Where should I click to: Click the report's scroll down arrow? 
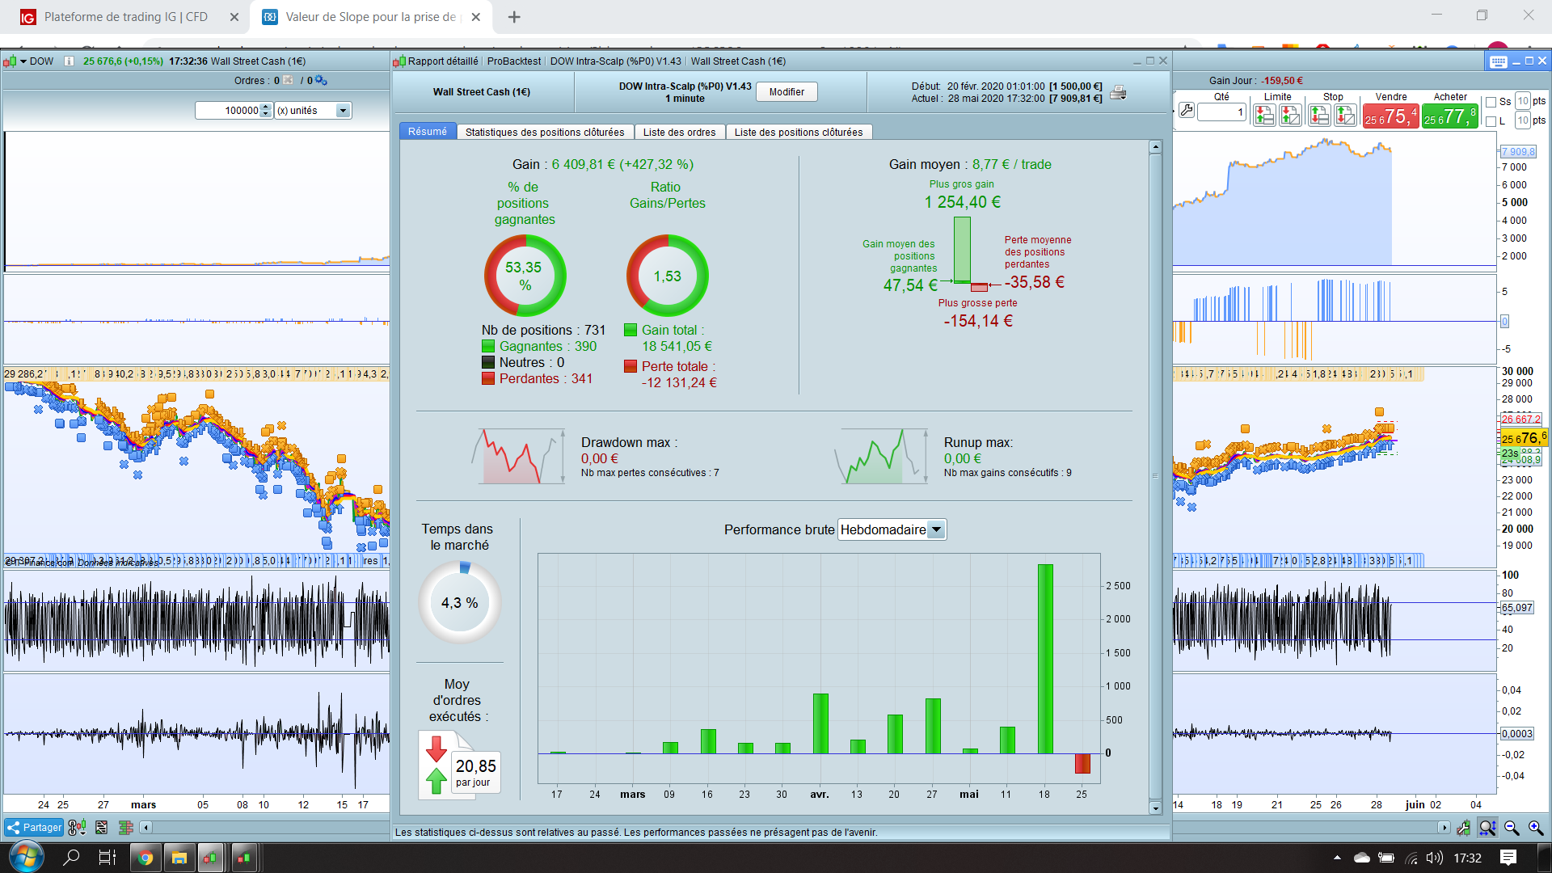[x=1155, y=808]
